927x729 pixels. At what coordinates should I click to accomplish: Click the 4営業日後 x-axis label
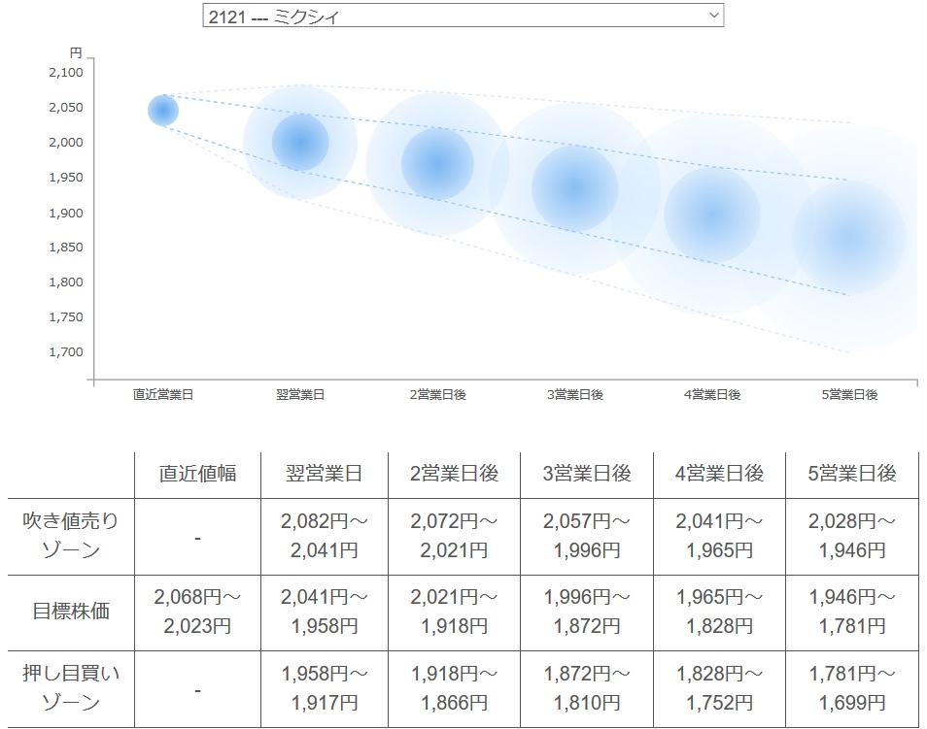[x=712, y=395]
